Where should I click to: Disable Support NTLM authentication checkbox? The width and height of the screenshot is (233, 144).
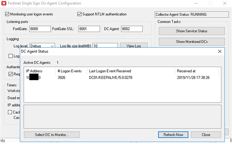click(x=80, y=14)
